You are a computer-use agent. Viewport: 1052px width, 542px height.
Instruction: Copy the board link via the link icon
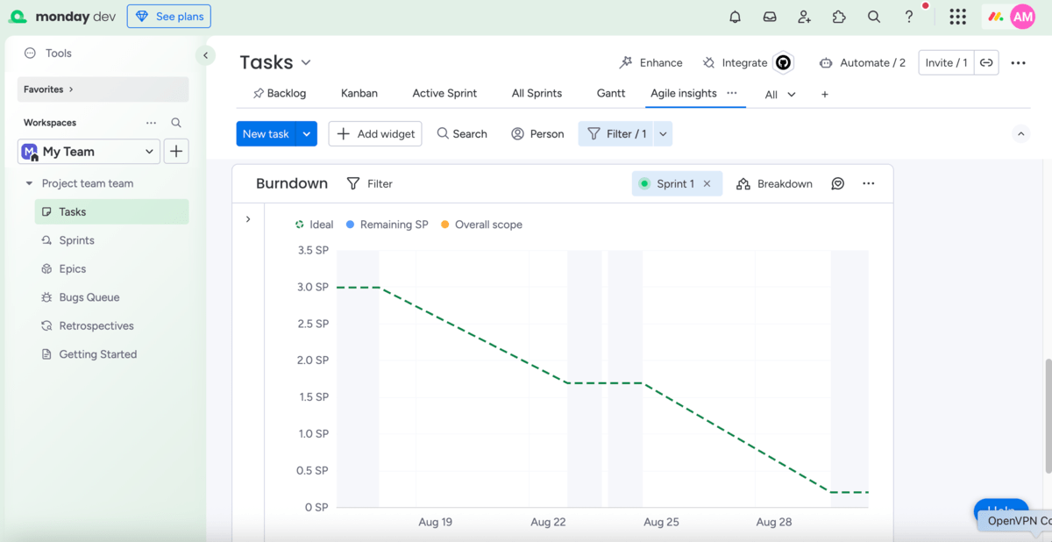(986, 62)
